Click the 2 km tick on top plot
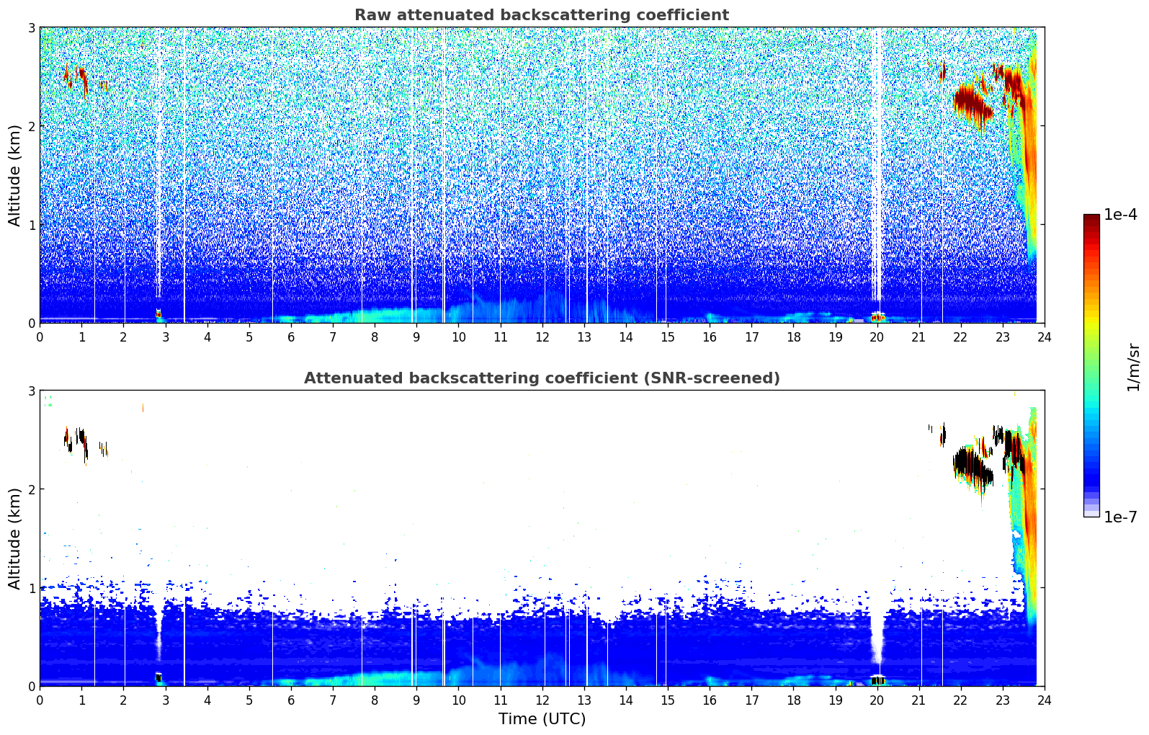Viewport: 1149px width, 735px height. 31,126
